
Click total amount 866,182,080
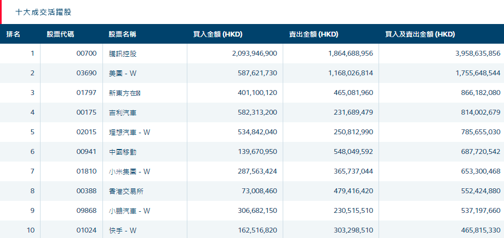tap(480, 93)
